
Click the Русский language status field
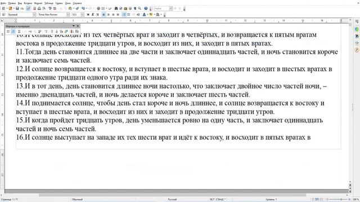[x=172, y=200]
